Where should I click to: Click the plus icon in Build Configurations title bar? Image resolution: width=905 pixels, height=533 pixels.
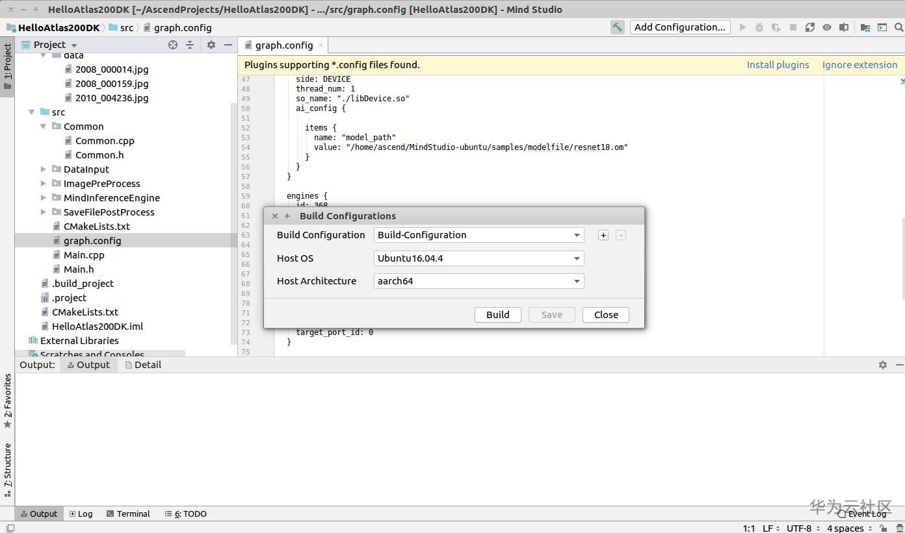(287, 216)
